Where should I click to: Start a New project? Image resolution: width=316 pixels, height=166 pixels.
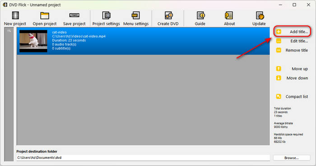pos(15,19)
